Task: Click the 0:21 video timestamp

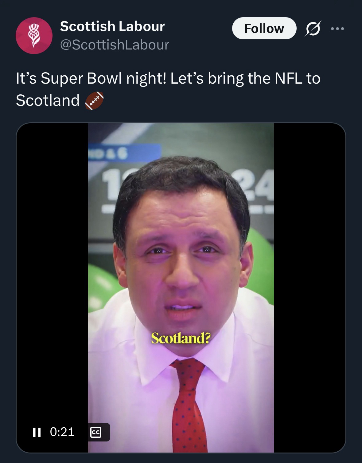Action: (62, 432)
